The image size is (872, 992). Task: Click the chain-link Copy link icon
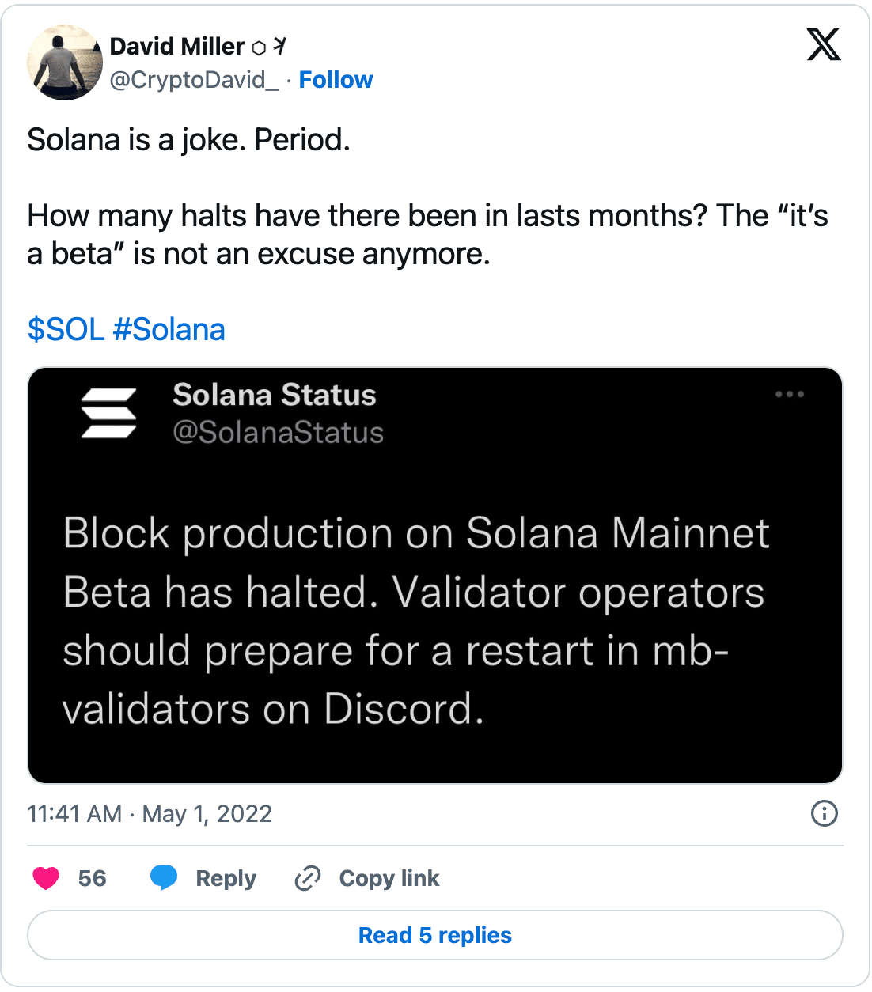pyautogui.click(x=307, y=878)
